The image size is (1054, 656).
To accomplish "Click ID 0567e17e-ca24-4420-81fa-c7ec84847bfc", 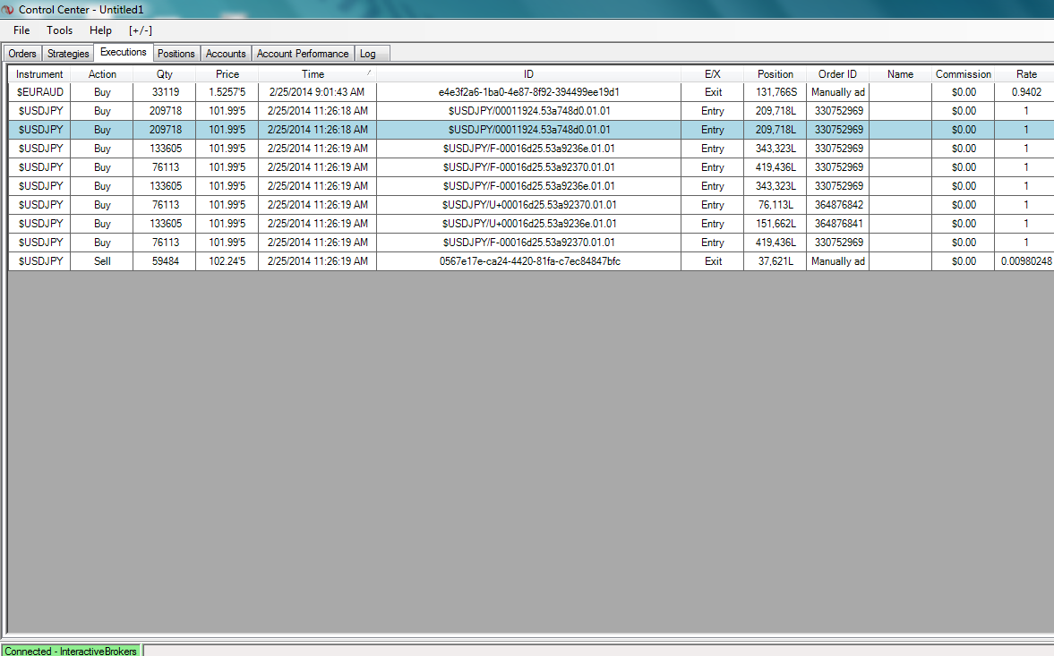I will [529, 261].
